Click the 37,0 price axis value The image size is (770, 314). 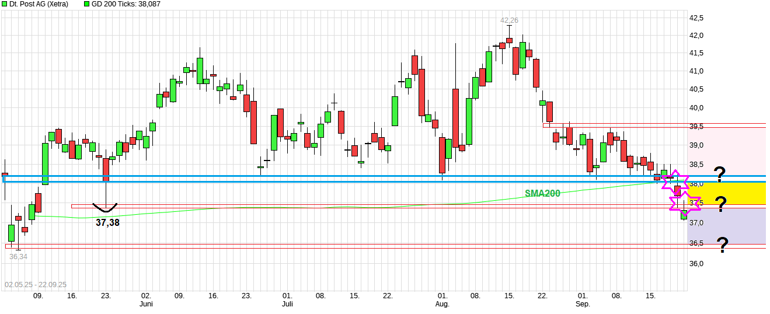696,223
